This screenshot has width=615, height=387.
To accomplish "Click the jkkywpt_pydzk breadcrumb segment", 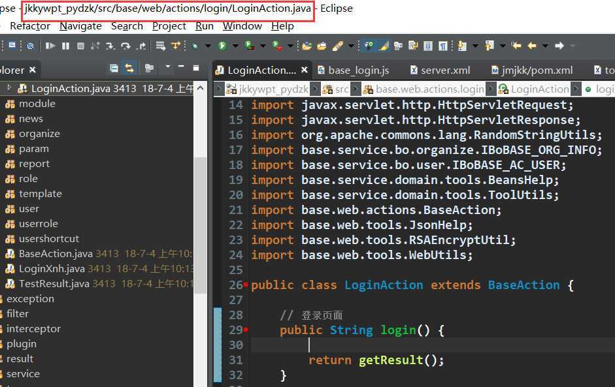I will click(x=267, y=89).
